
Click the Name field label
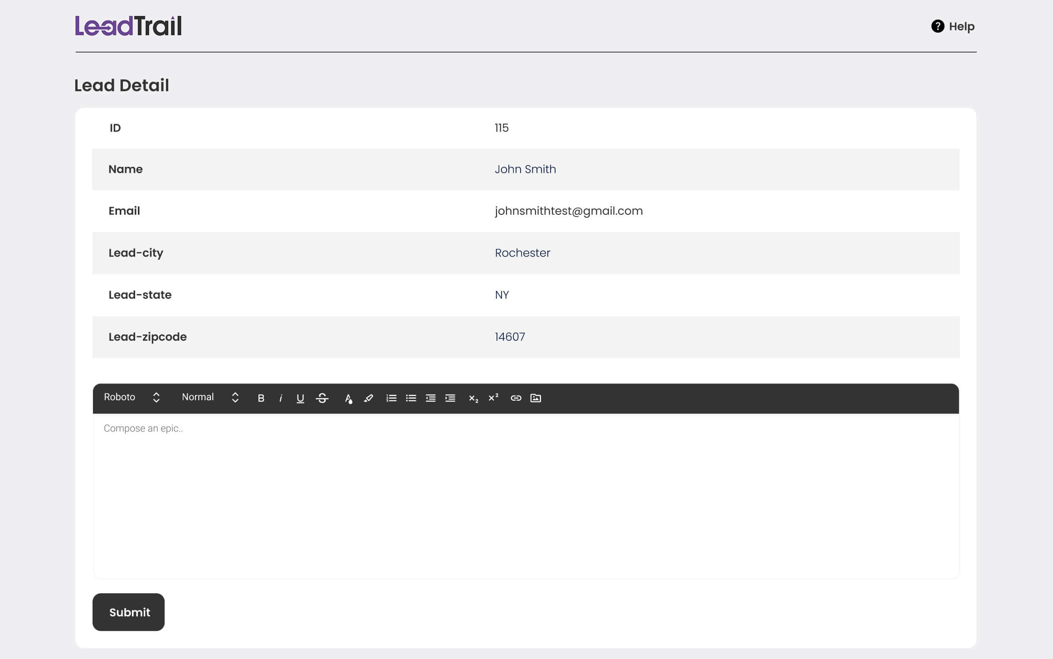[125, 169]
